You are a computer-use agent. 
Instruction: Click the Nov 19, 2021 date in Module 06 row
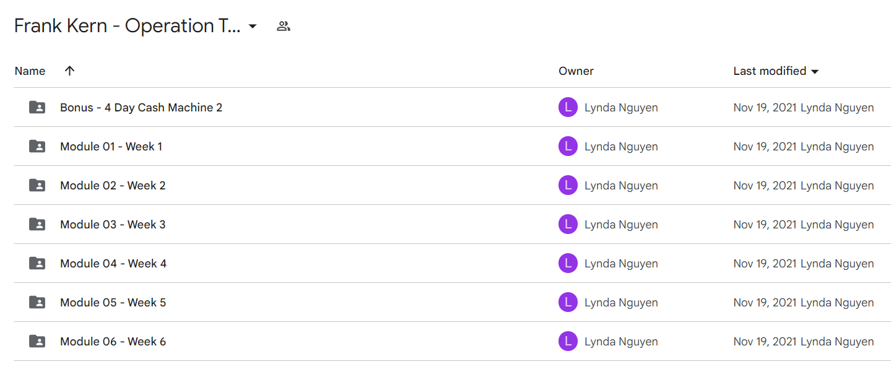[x=765, y=342]
